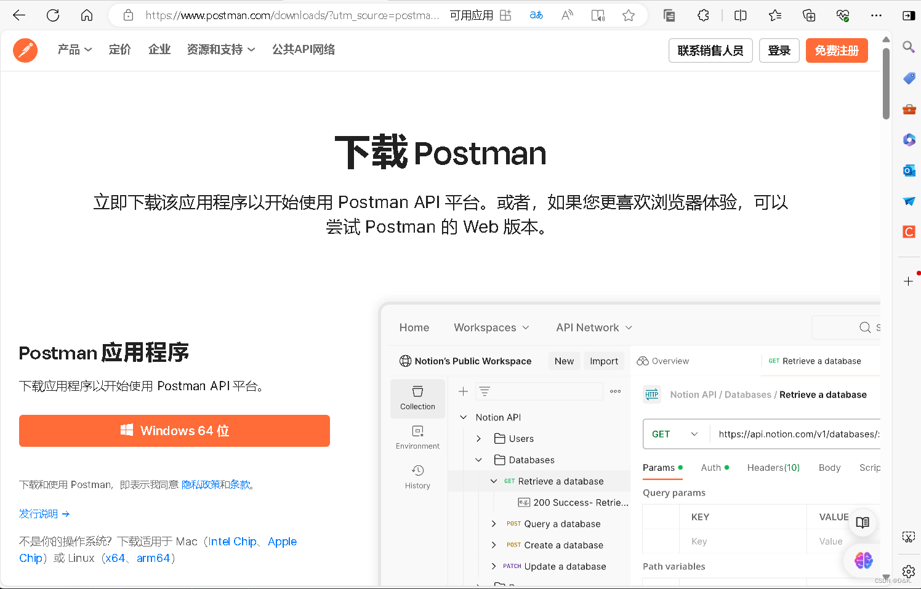
Task: Select the Collection icon in Postman sidebar
Action: pyautogui.click(x=417, y=397)
